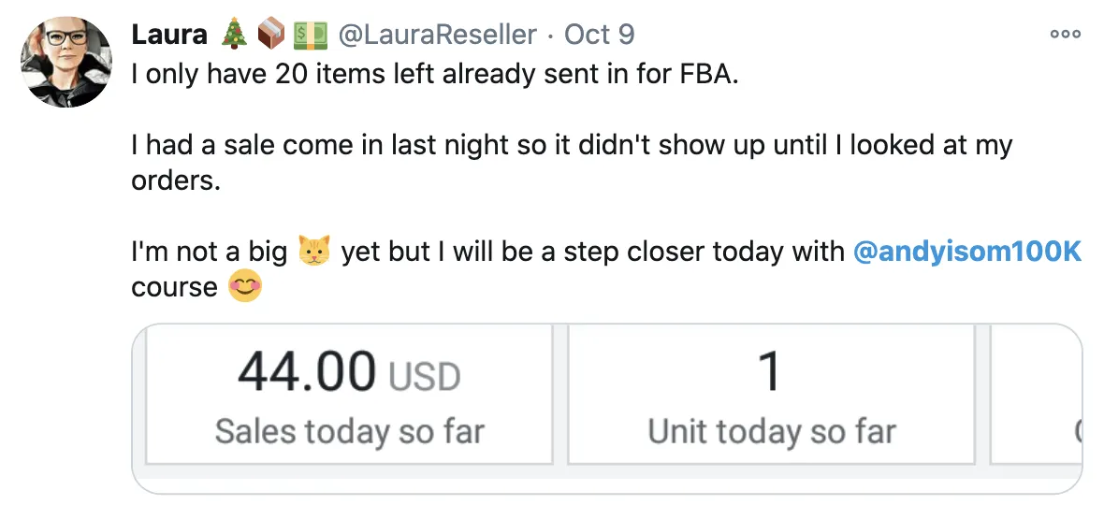This screenshot has height=505, width=1104.
Task: Click the blushing smiley emoji after course
Action: click(245, 286)
